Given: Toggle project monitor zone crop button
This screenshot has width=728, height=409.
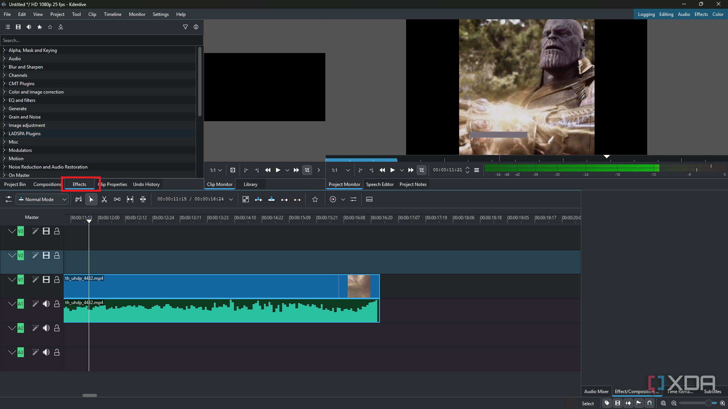Looking at the screenshot, I should click(422, 170).
